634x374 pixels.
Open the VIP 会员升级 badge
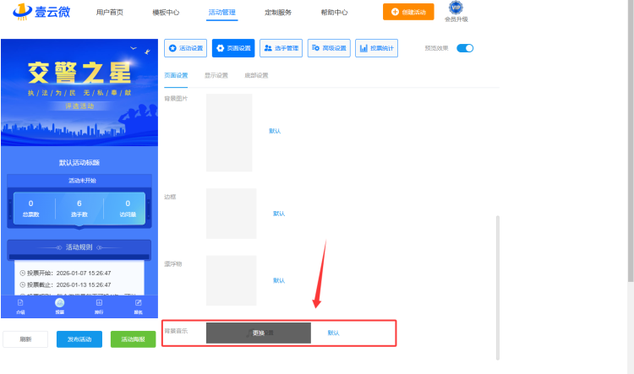click(x=456, y=12)
